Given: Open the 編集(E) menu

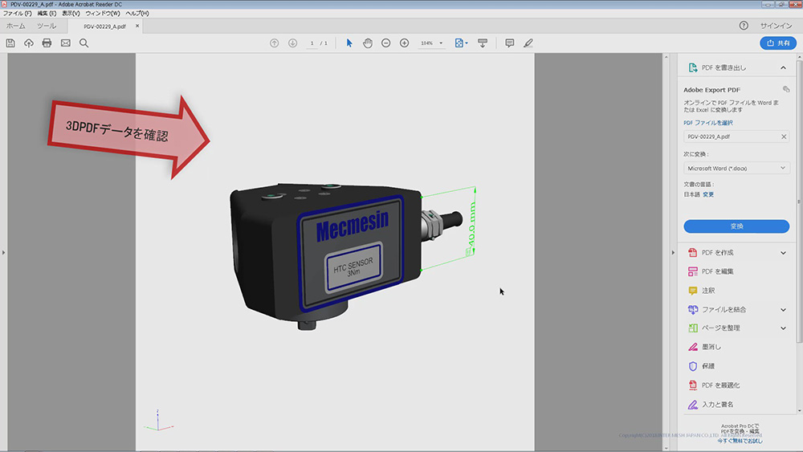Looking at the screenshot, I should pyautogui.click(x=47, y=14).
